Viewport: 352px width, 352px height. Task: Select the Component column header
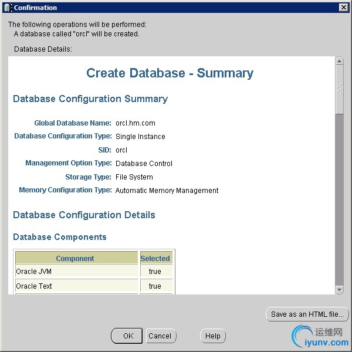(76, 258)
